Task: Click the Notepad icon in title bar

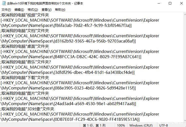Action: (x=4, y=3)
